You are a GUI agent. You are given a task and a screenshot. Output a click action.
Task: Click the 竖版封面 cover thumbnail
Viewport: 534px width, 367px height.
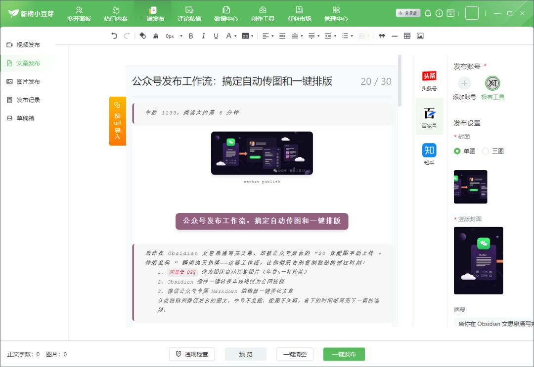coord(478,260)
